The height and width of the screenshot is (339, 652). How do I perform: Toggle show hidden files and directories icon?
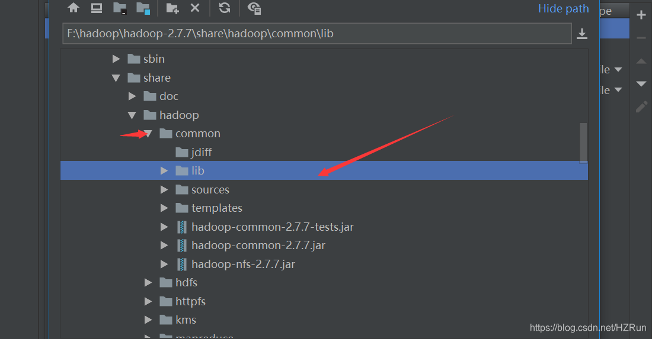tap(254, 8)
